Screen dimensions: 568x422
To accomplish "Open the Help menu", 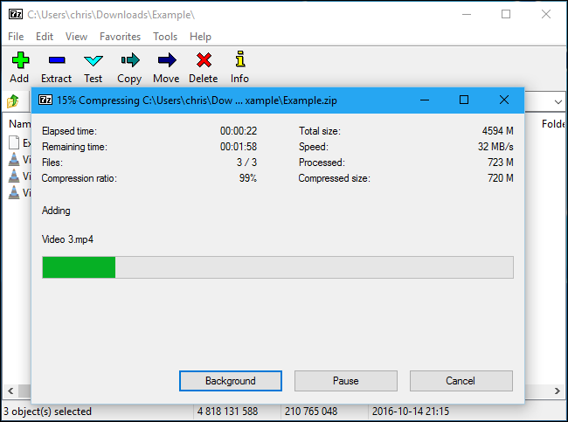I will [200, 37].
